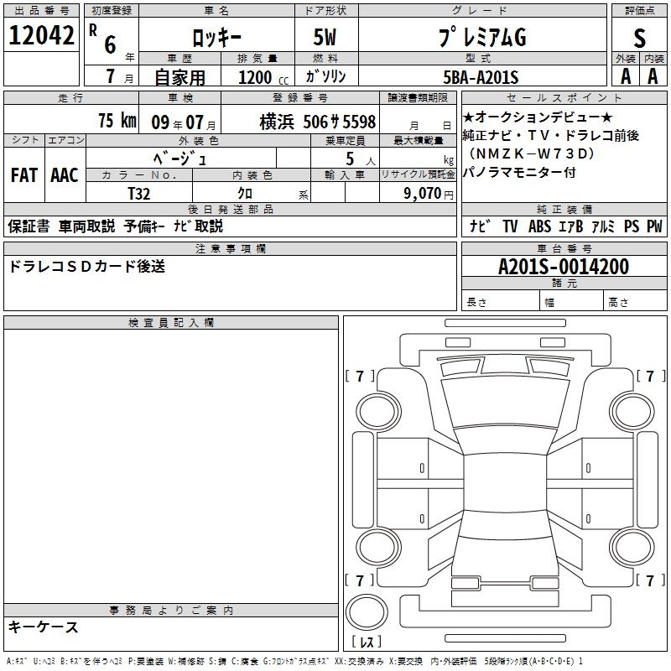The width and height of the screenshot is (671, 671).
Task: Click the mileage value 75 km
Action: pyautogui.click(x=117, y=121)
